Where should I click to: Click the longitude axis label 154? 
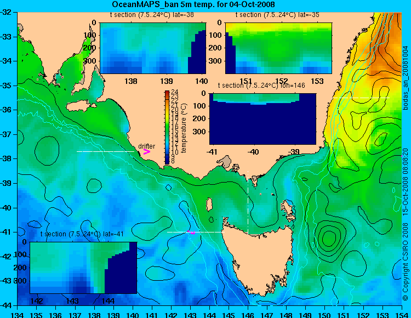402,315
